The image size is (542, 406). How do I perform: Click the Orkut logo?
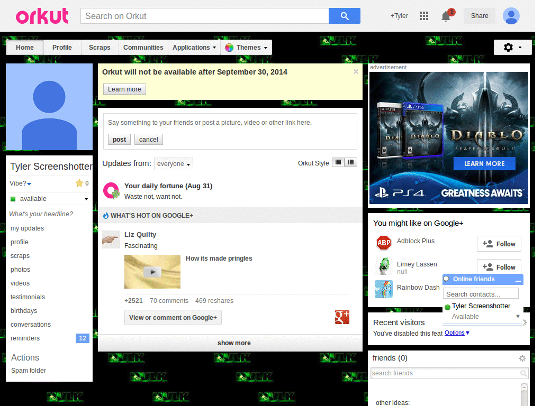coord(42,16)
